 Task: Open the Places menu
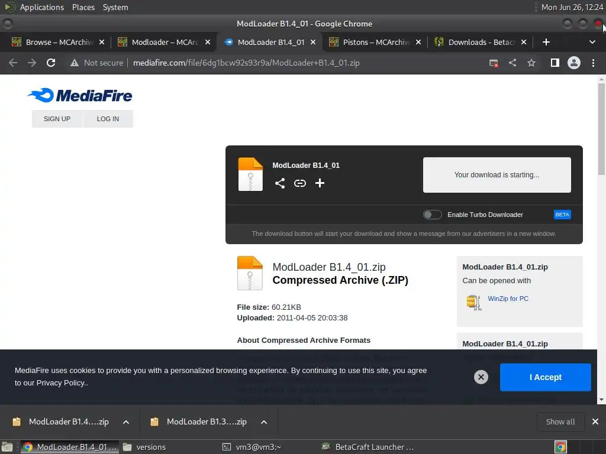83,7
